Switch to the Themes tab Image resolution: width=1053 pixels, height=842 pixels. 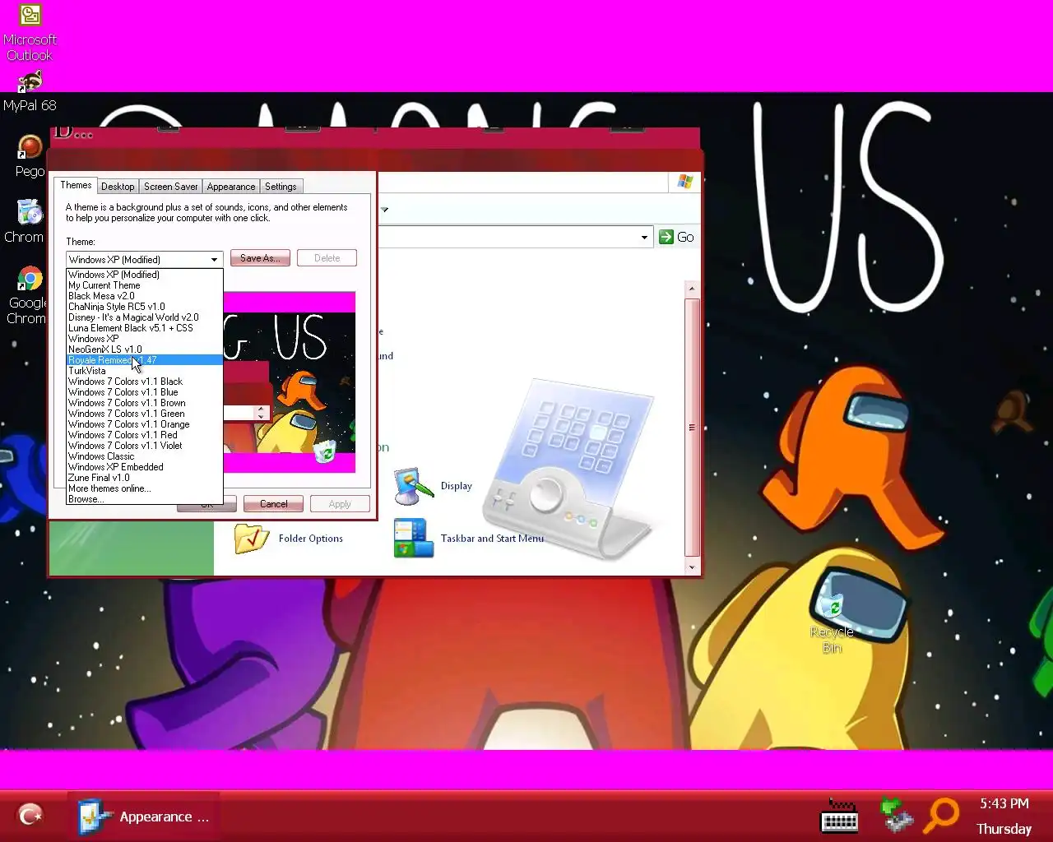(x=76, y=185)
